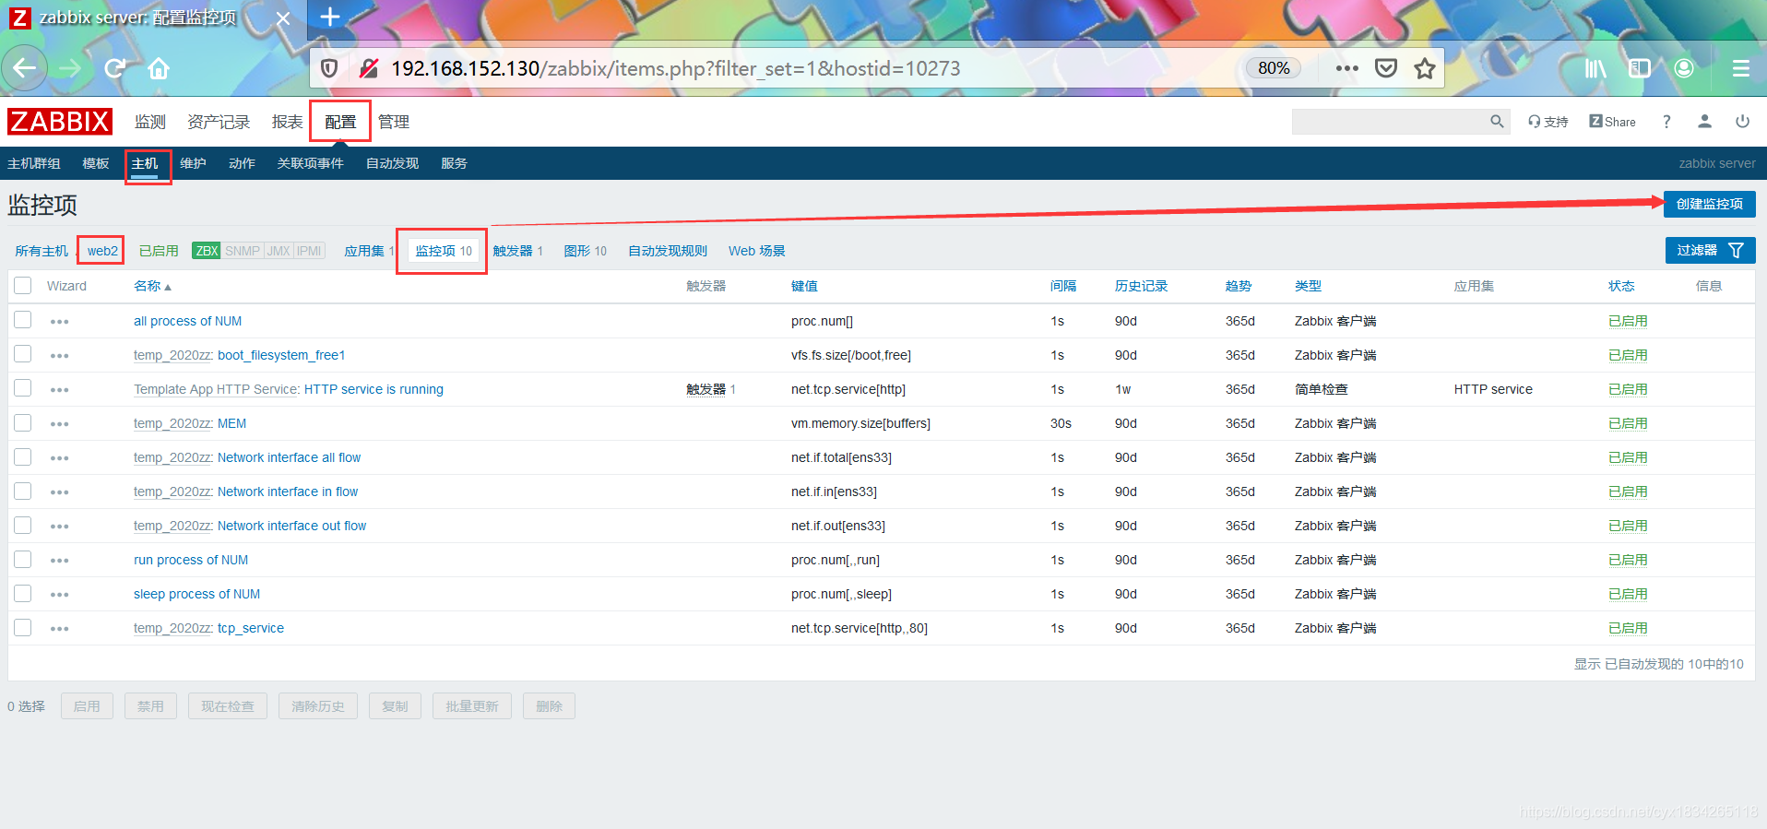The height and width of the screenshot is (829, 1767).
Task: Open wizard menu for HTTP service is running
Action: tap(60, 390)
